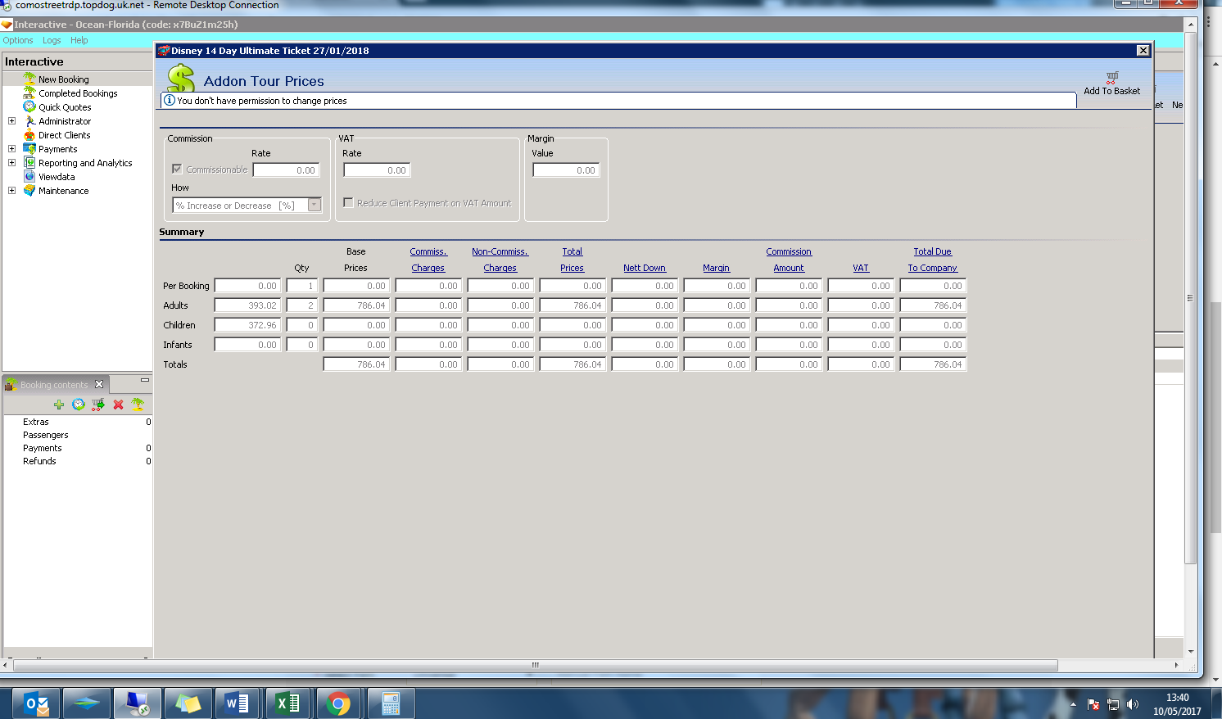
Task: Open Outlook from the taskbar
Action: (x=36, y=703)
